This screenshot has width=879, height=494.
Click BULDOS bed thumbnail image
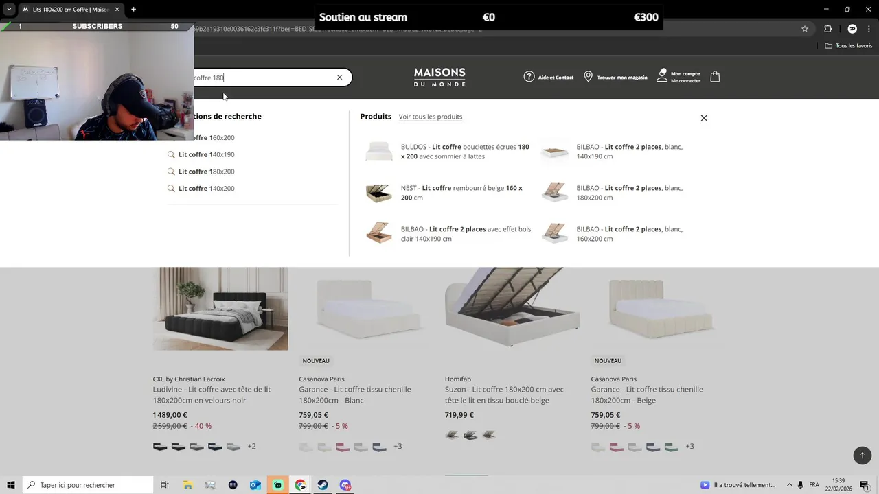tap(379, 152)
